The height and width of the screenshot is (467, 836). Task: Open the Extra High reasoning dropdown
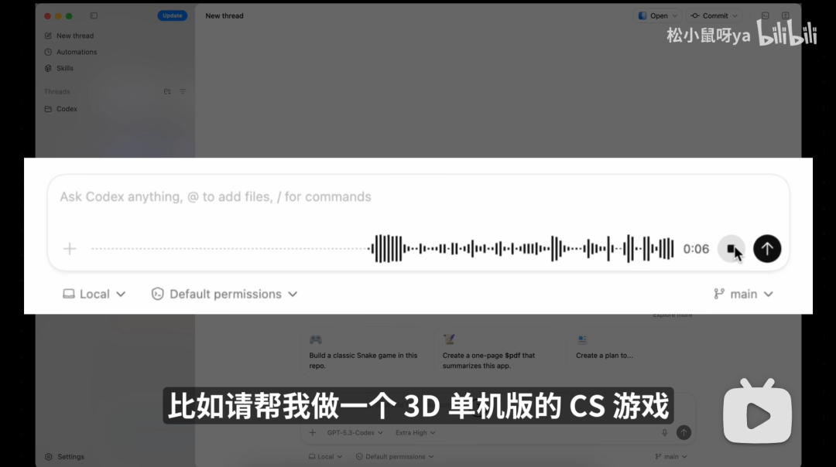[415, 433]
